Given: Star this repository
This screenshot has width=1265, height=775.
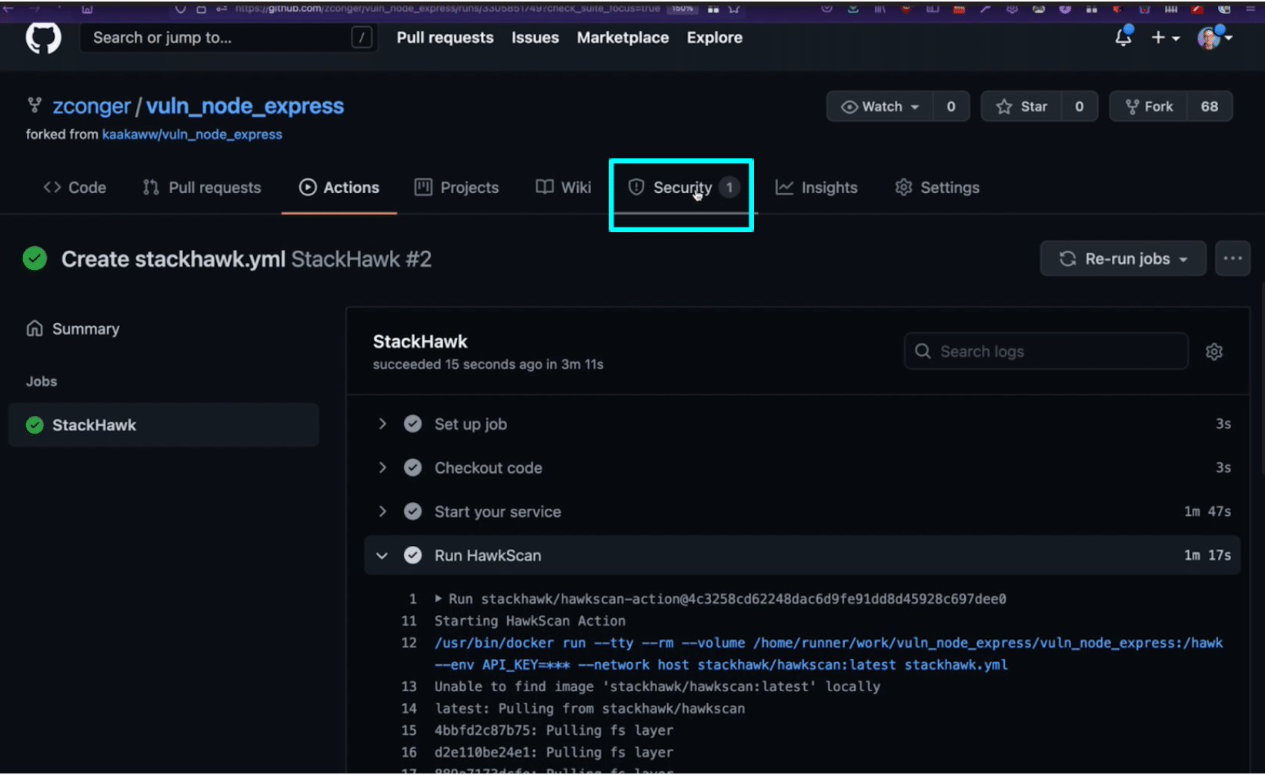Looking at the screenshot, I should coord(1021,107).
